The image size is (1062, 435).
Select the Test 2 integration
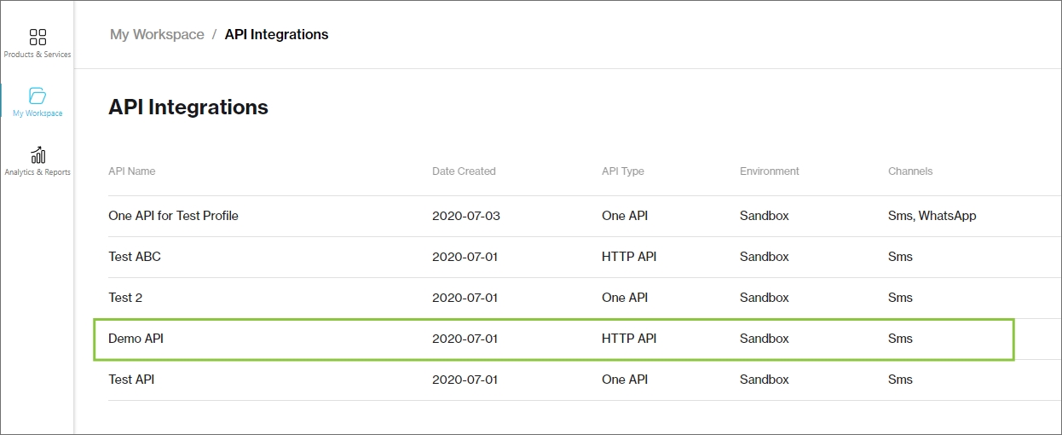point(124,298)
